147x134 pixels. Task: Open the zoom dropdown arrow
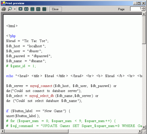point(15,9)
